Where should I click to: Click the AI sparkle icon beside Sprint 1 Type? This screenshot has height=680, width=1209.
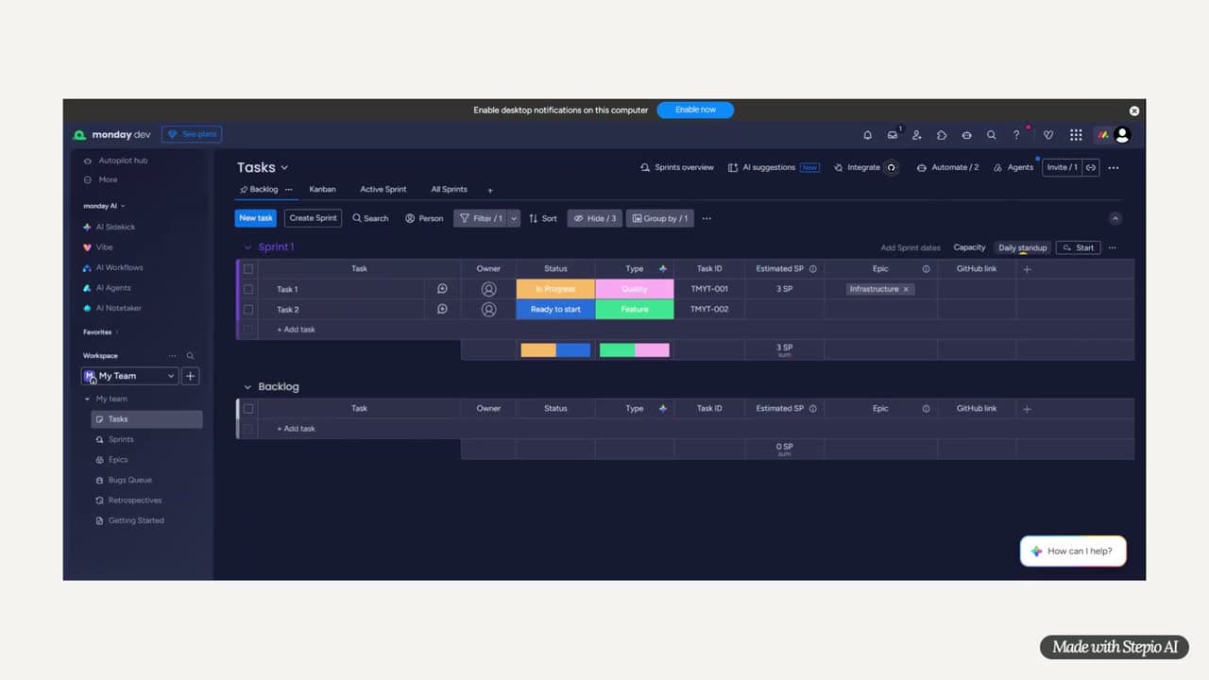pos(662,269)
